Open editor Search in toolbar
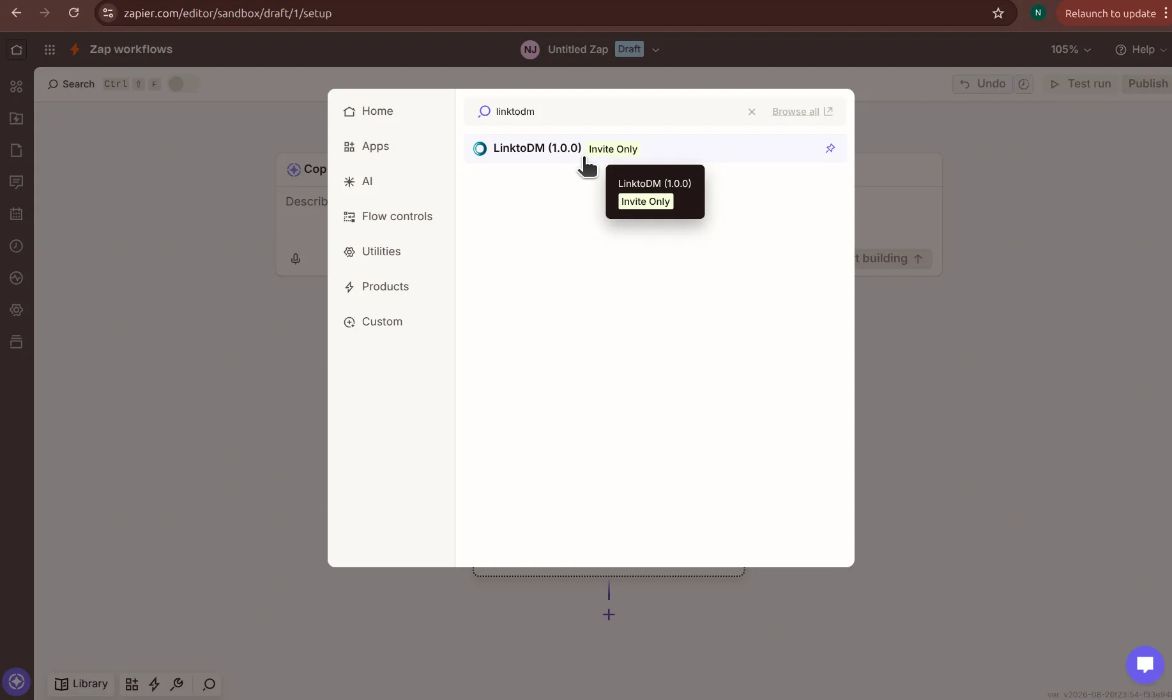The image size is (1172, 700). tap(72, 84)
